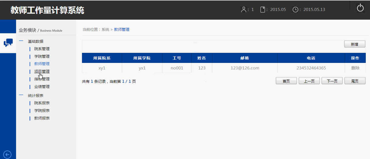This screenshot has height=159, width=370.
Task: Open 学院管理 in the sidebar
Action: pyautogui.click(x=42, y=56)
